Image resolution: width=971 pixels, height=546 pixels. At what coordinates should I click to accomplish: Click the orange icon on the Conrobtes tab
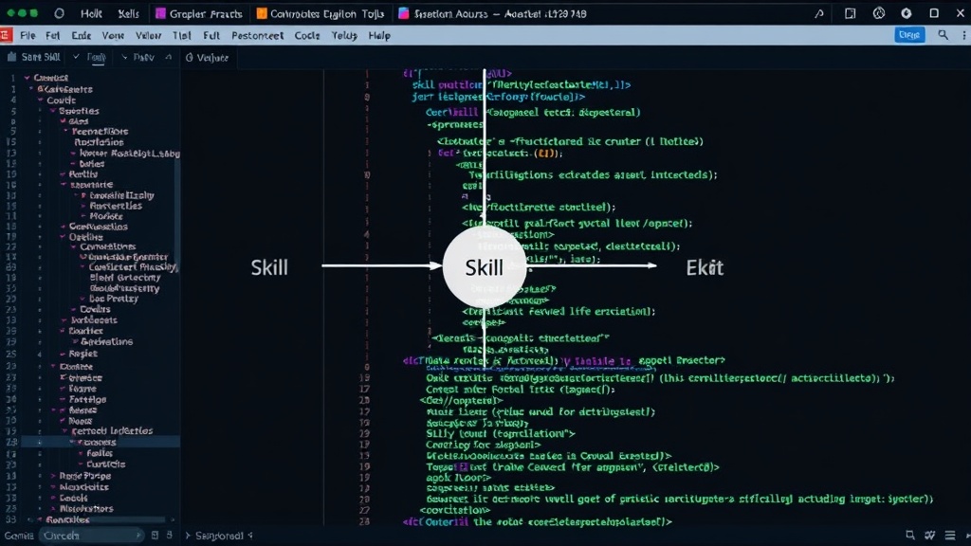coord(262,13)
